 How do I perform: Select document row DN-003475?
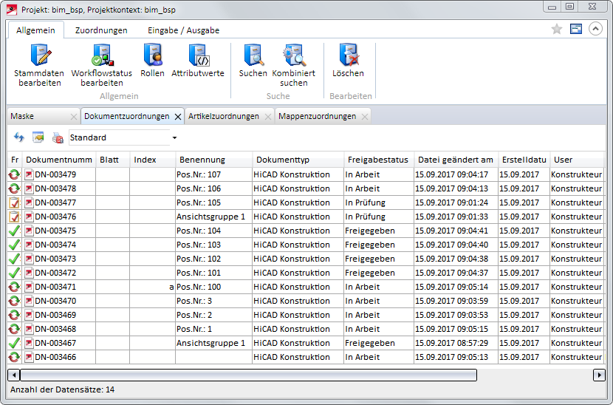[x=55, y=231]
